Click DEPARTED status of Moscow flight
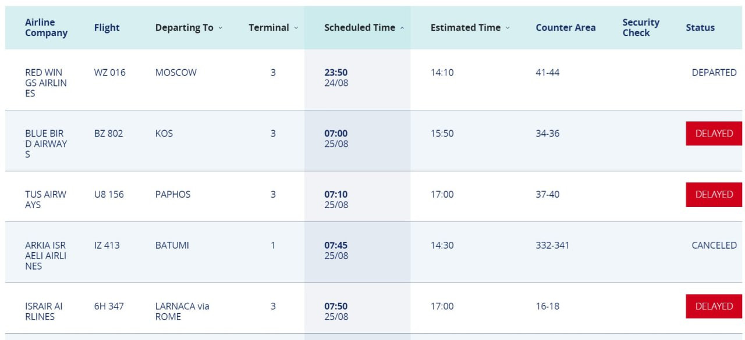The height and width of the screenshot is (340, 745). [714, 73]
